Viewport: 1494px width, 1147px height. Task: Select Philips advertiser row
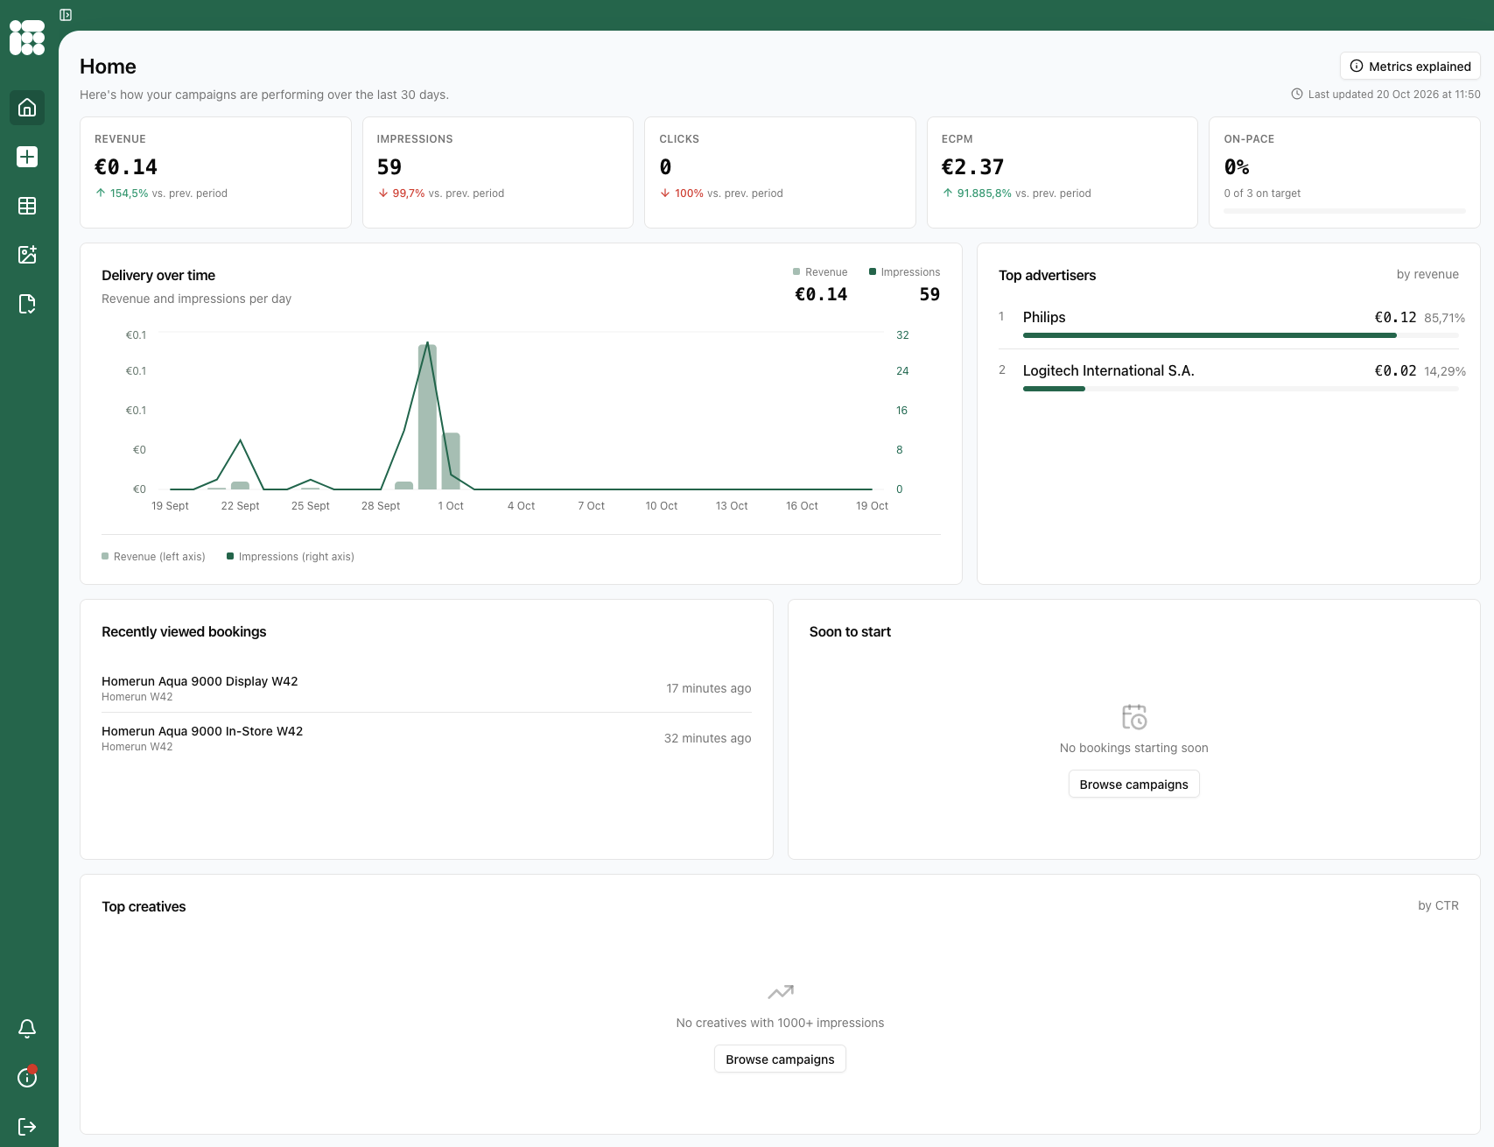click(x=1229, y=322)
